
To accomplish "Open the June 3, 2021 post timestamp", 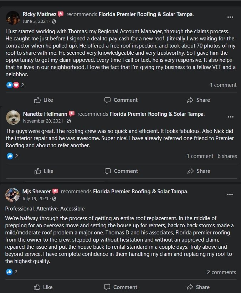I will [36, 21].
